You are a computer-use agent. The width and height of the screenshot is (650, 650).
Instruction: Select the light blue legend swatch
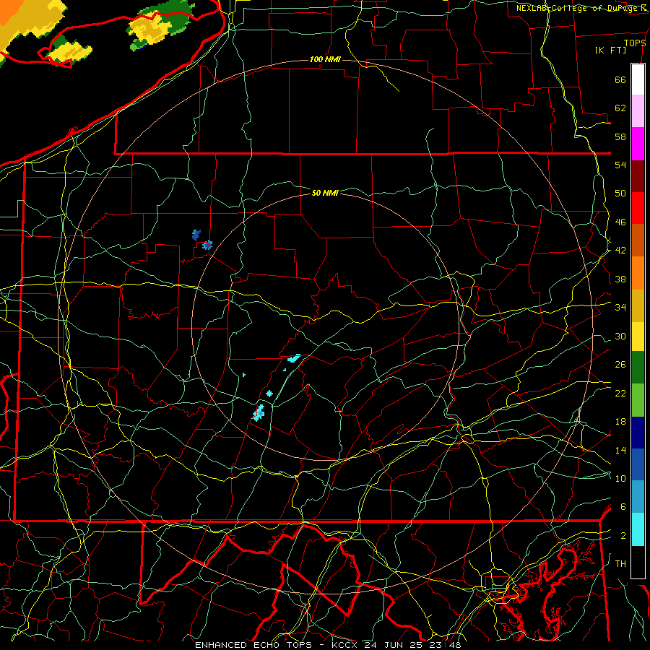[638, 497]
